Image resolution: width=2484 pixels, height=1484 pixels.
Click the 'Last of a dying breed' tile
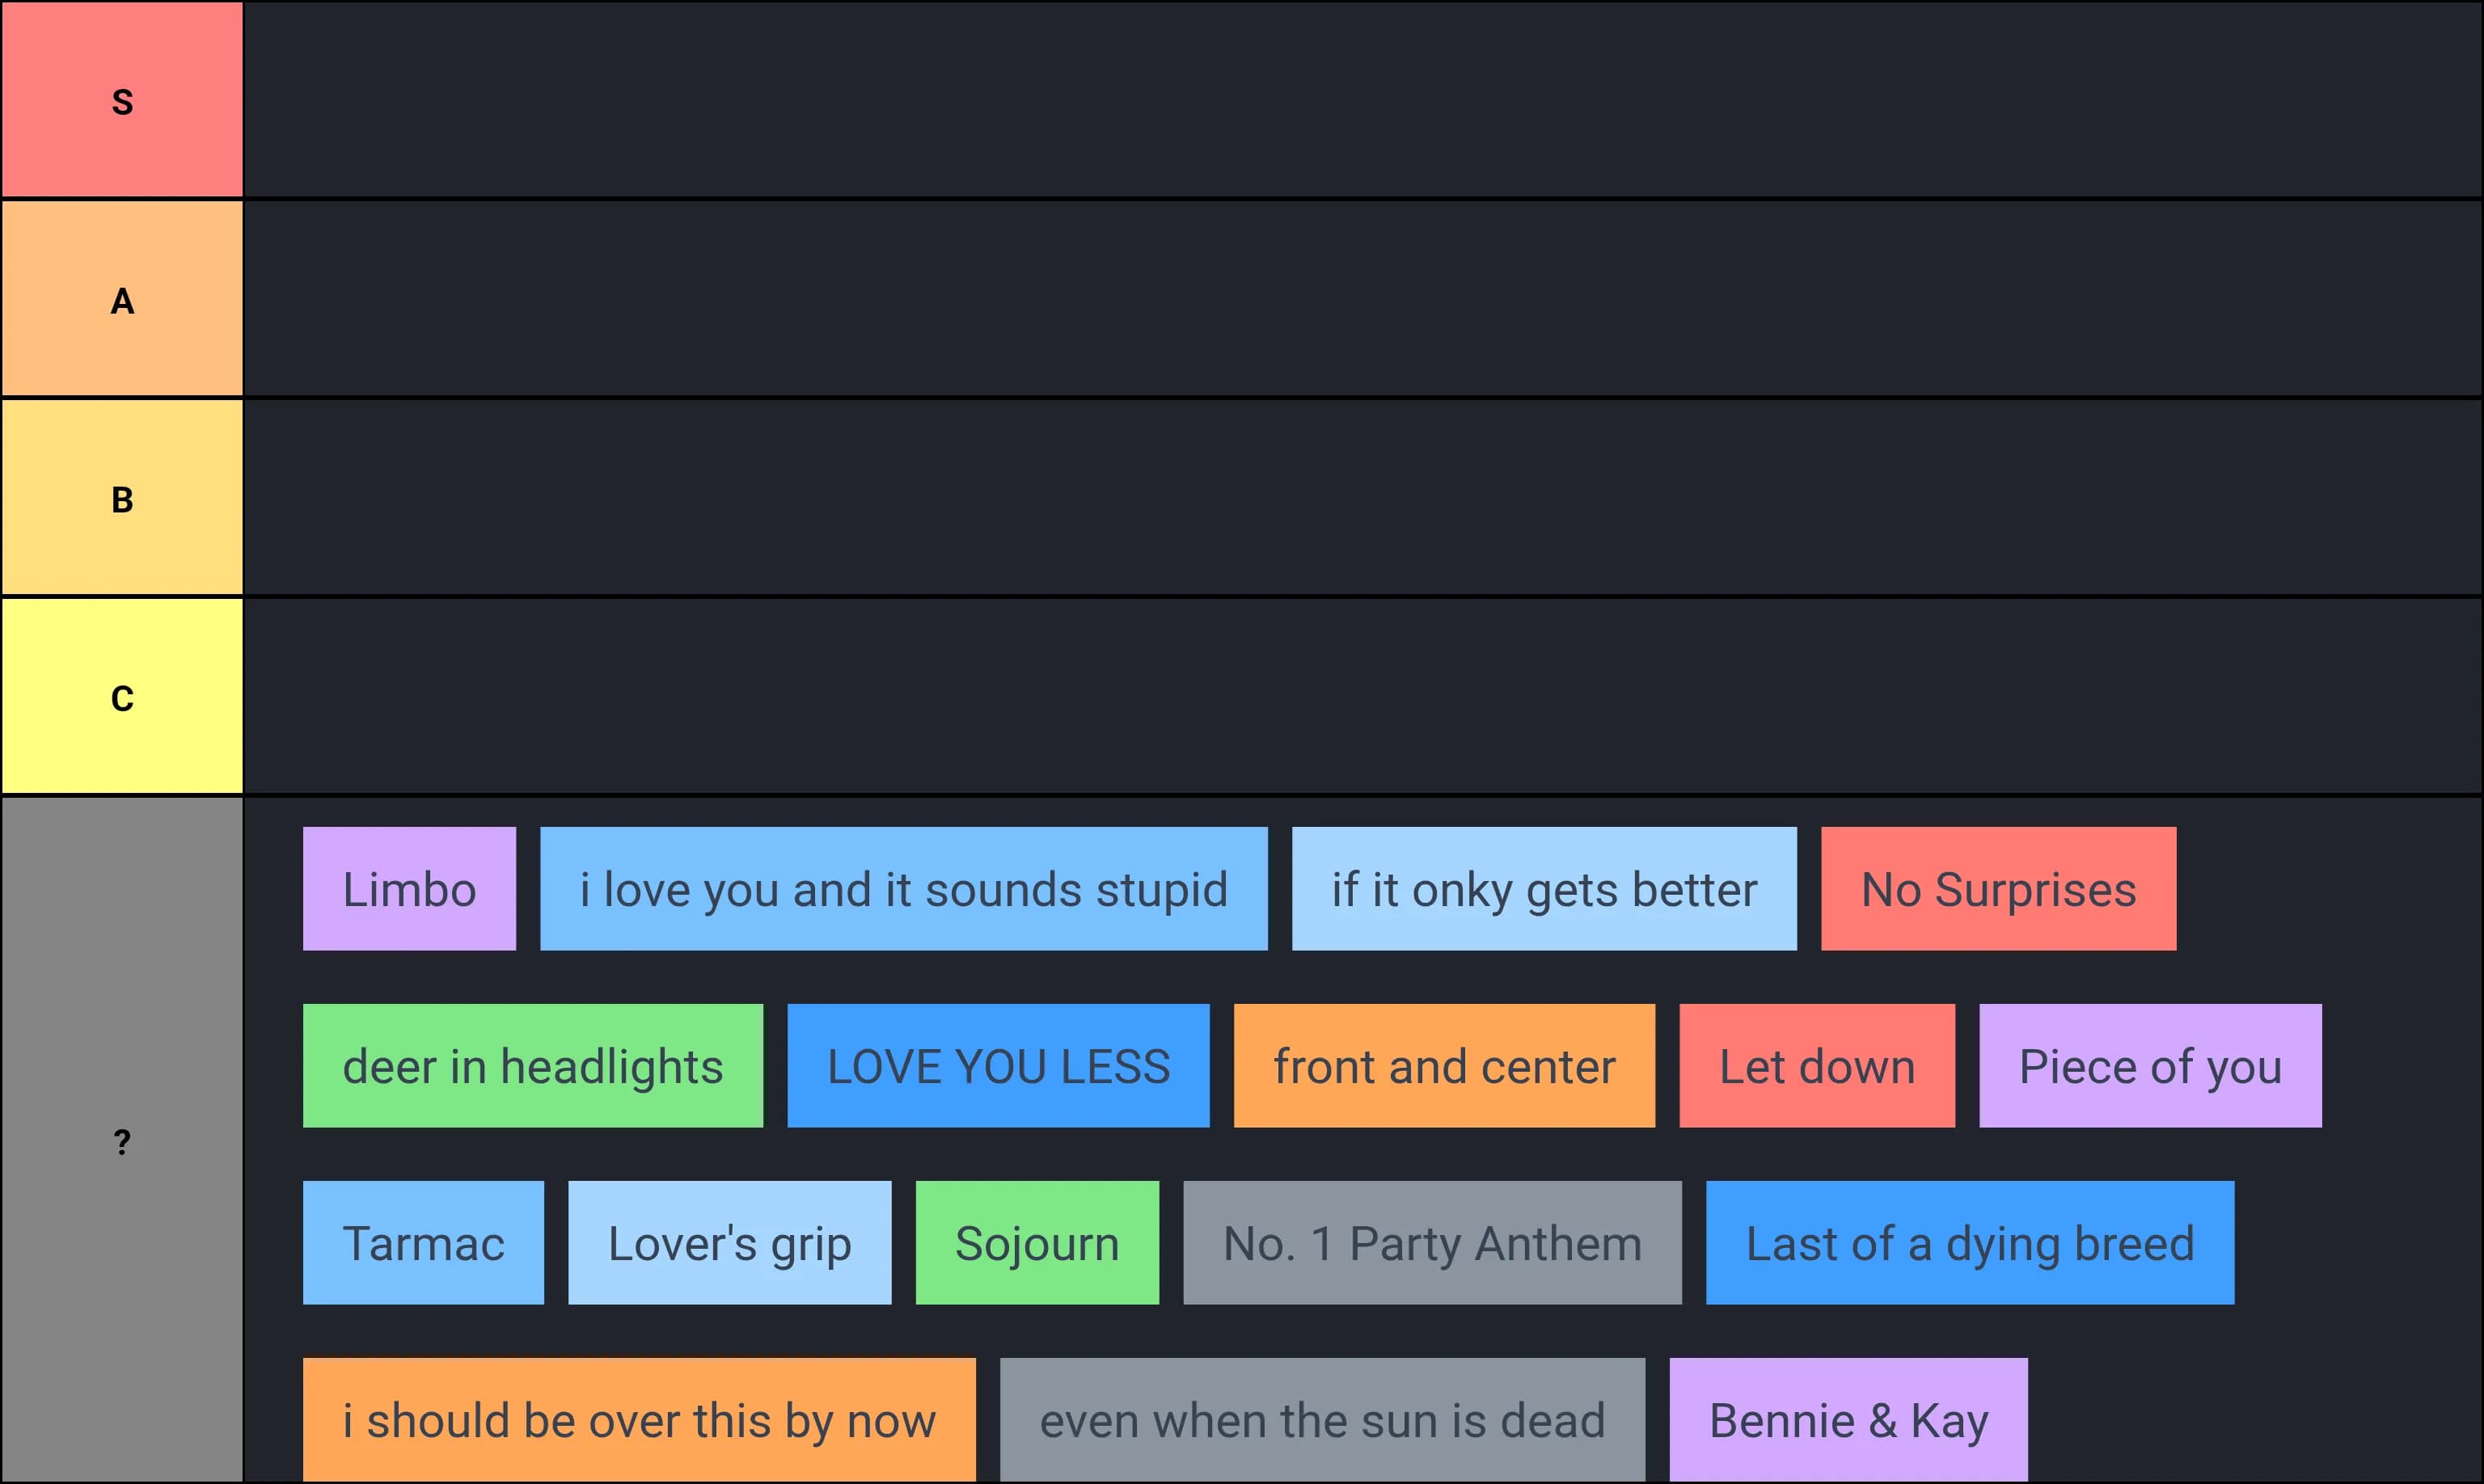tap(1969, 1243)
